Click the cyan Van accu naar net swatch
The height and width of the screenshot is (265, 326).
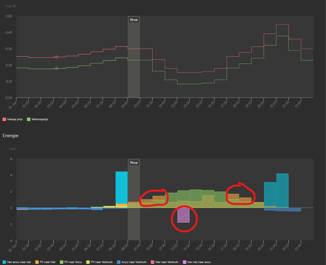point(4,262)
